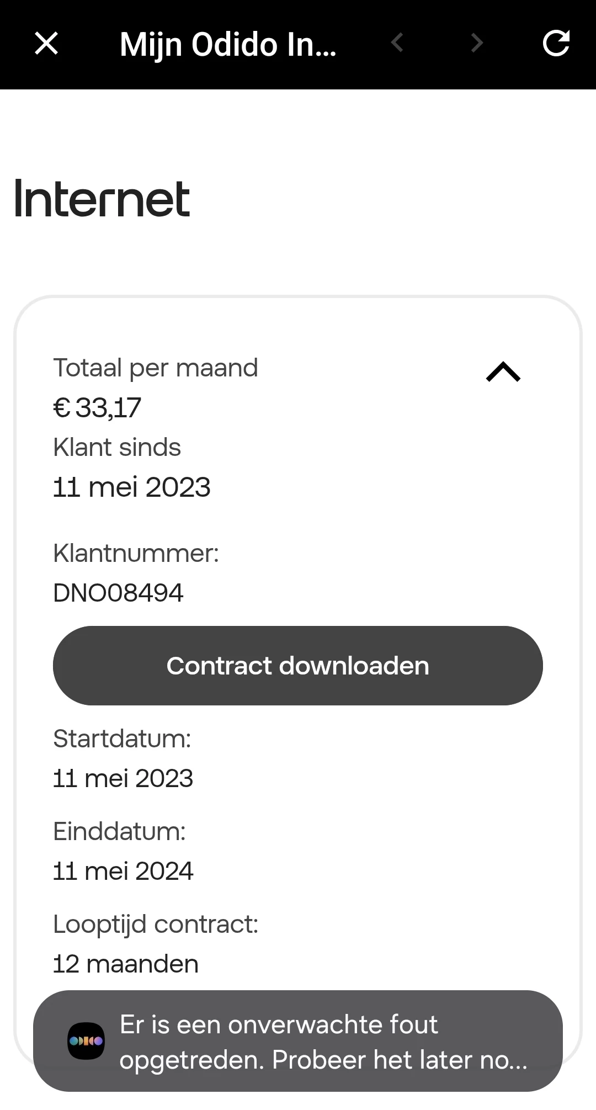596x1110 pixels.
Task: Select the end date 11 mei 2024
Action: click(x=123, y=871)
